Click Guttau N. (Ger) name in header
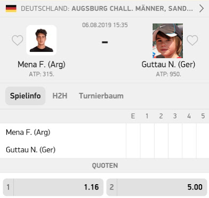The height and width of the screenshot is (198, 209). pyautogui.click(x=169, y=65)
